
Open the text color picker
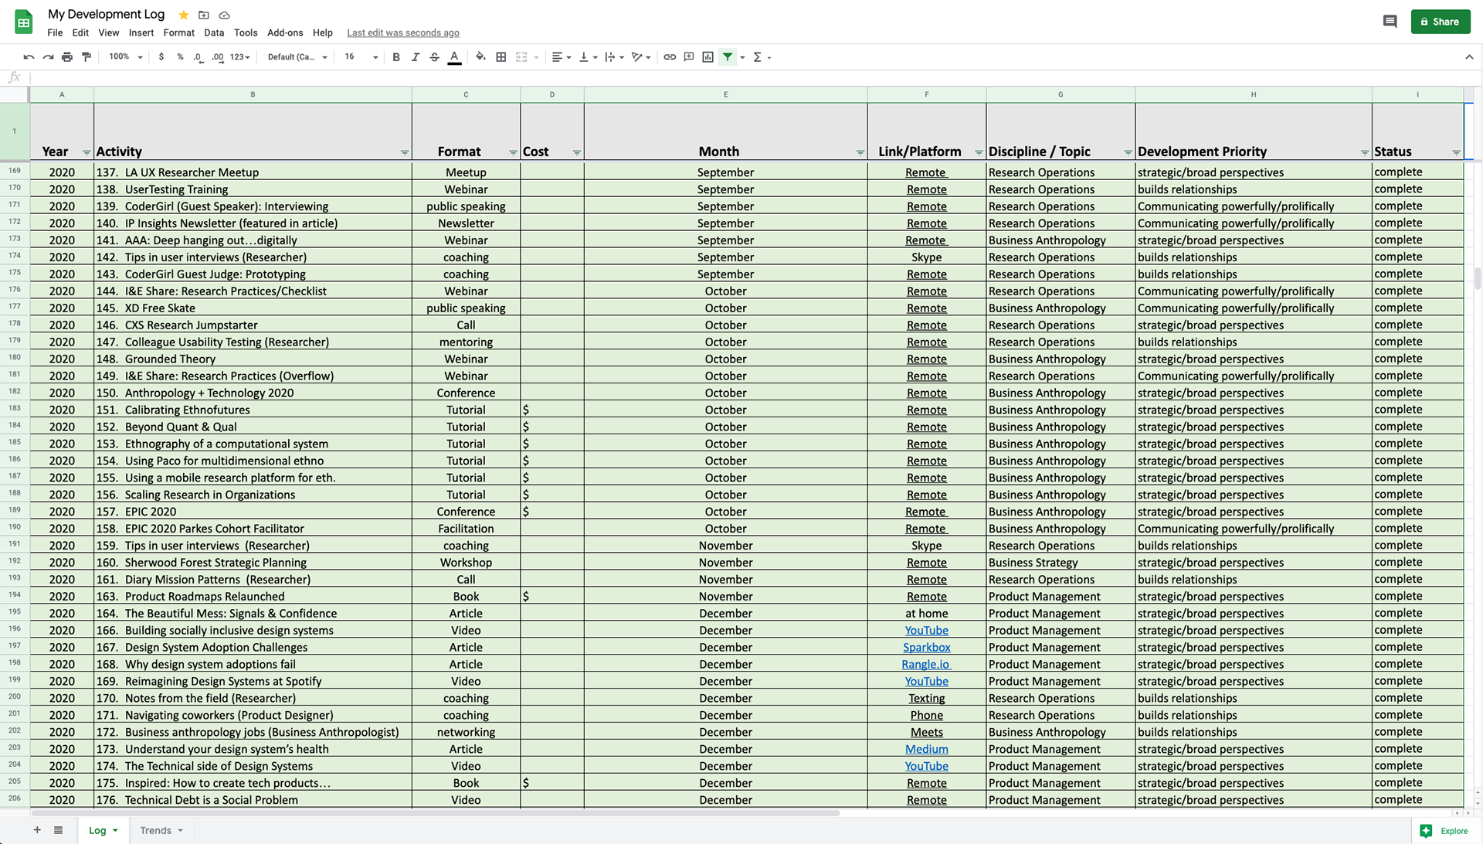tap(454, 57)
